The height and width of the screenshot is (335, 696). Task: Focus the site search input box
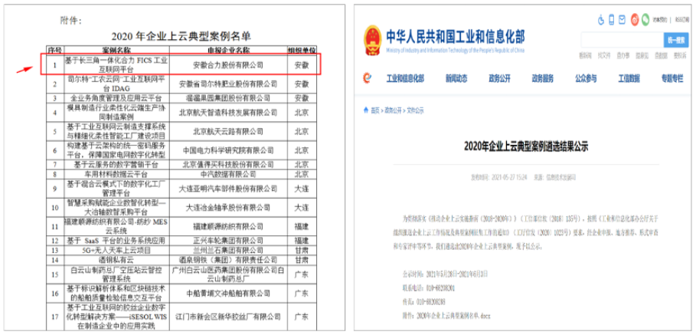pos(622,40)
